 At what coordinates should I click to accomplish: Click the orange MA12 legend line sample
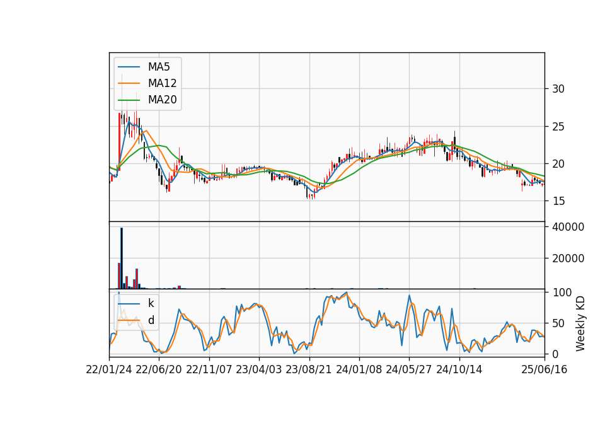[x=129, y=83]
